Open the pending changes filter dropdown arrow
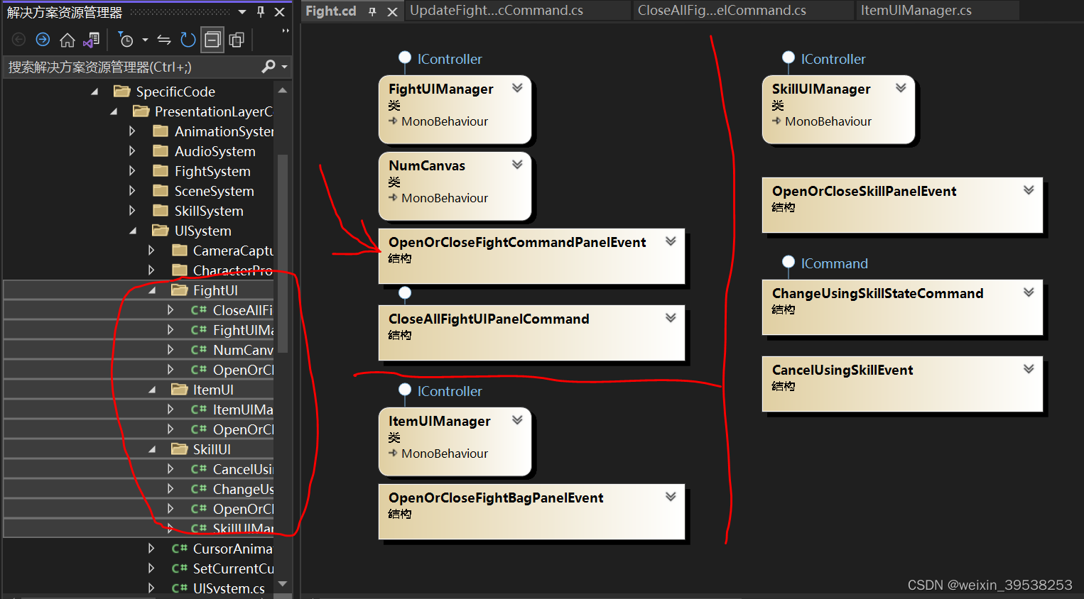Image resolution: width=1084 pixels, height=599 pixels. 145,40
